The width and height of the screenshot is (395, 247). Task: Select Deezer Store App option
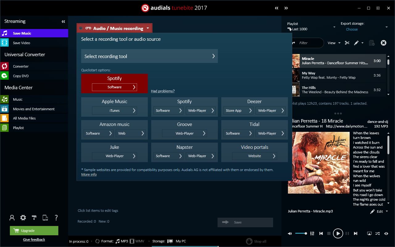pyautogui.click(x=238, y=111)
